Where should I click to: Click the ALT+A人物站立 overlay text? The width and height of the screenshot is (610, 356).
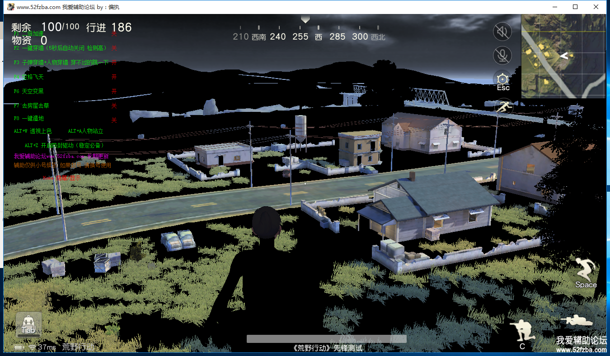[86, 131]
